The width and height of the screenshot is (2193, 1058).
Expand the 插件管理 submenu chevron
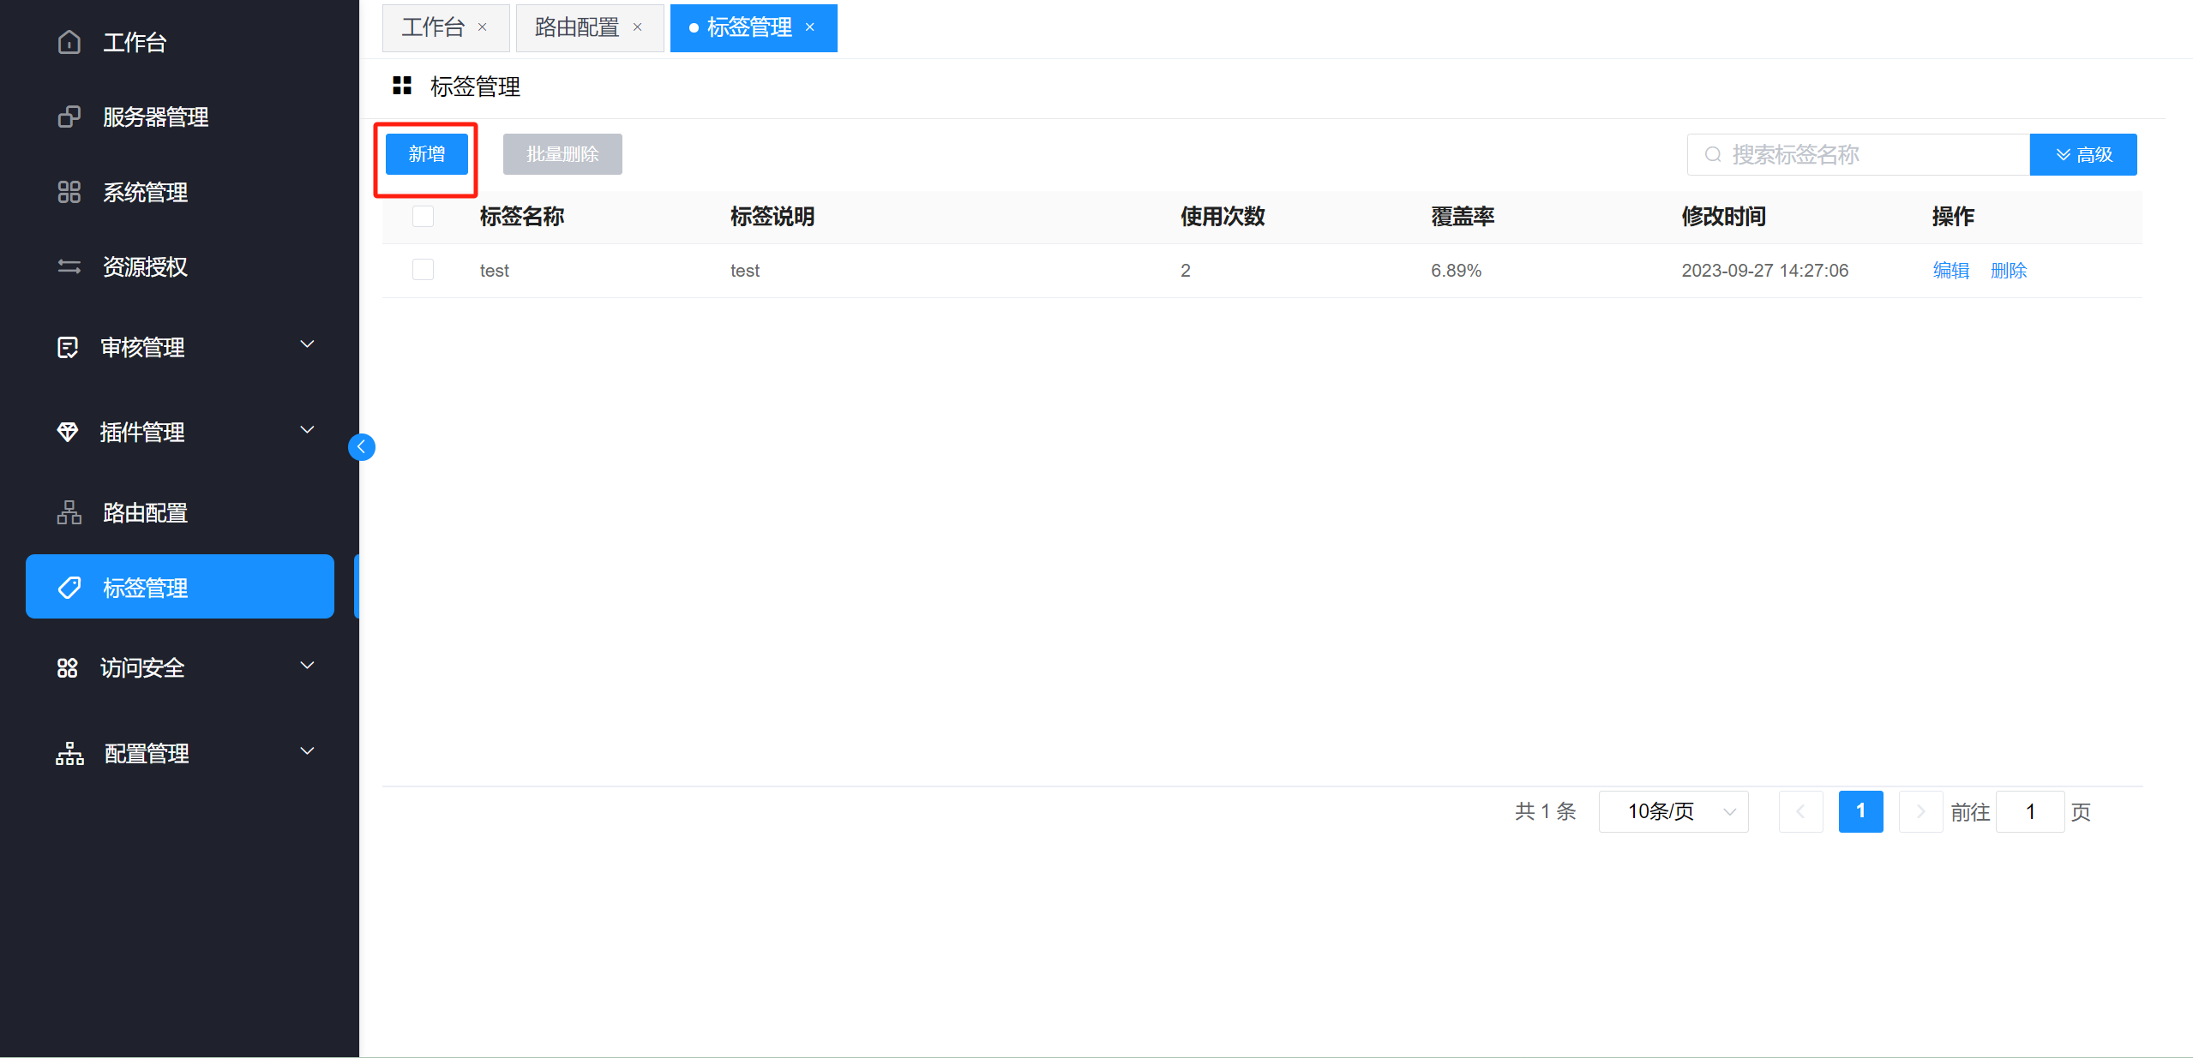307,430
